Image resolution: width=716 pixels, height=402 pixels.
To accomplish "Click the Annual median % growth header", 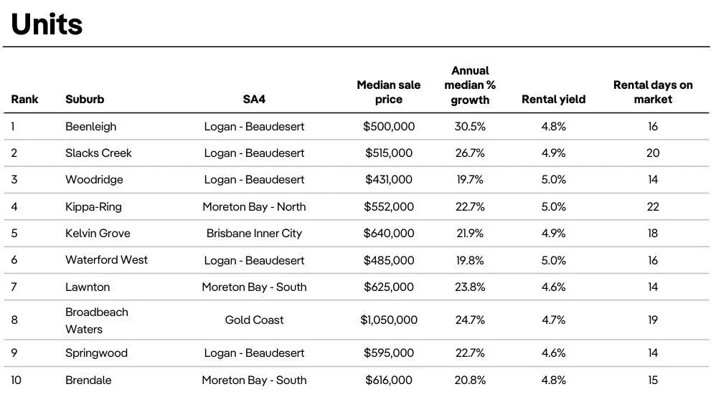I will 470,85.
